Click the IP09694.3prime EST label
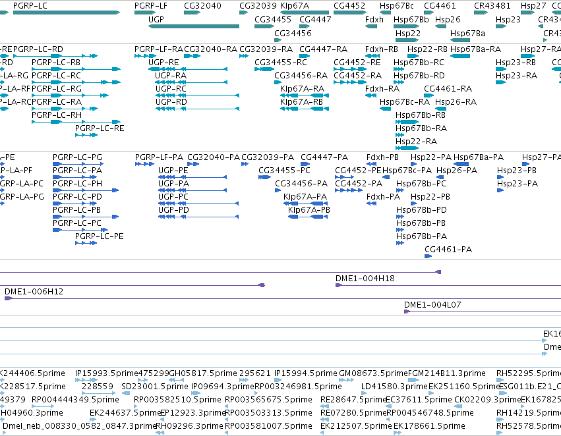This screenshot has width=561, height=436. (x=223, y=387)
